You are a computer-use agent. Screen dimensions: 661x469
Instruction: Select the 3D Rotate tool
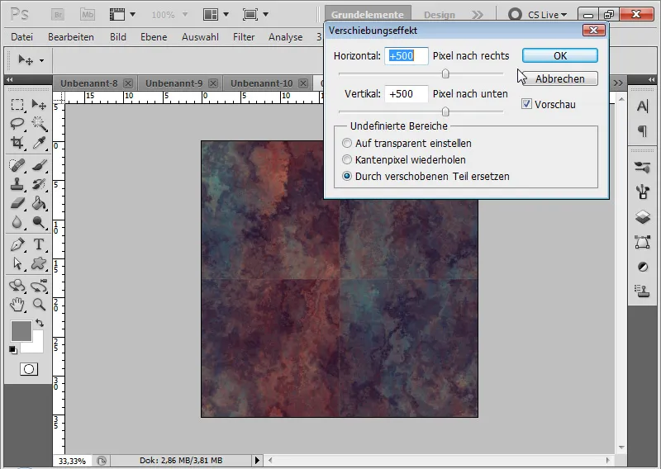(17, 287)
